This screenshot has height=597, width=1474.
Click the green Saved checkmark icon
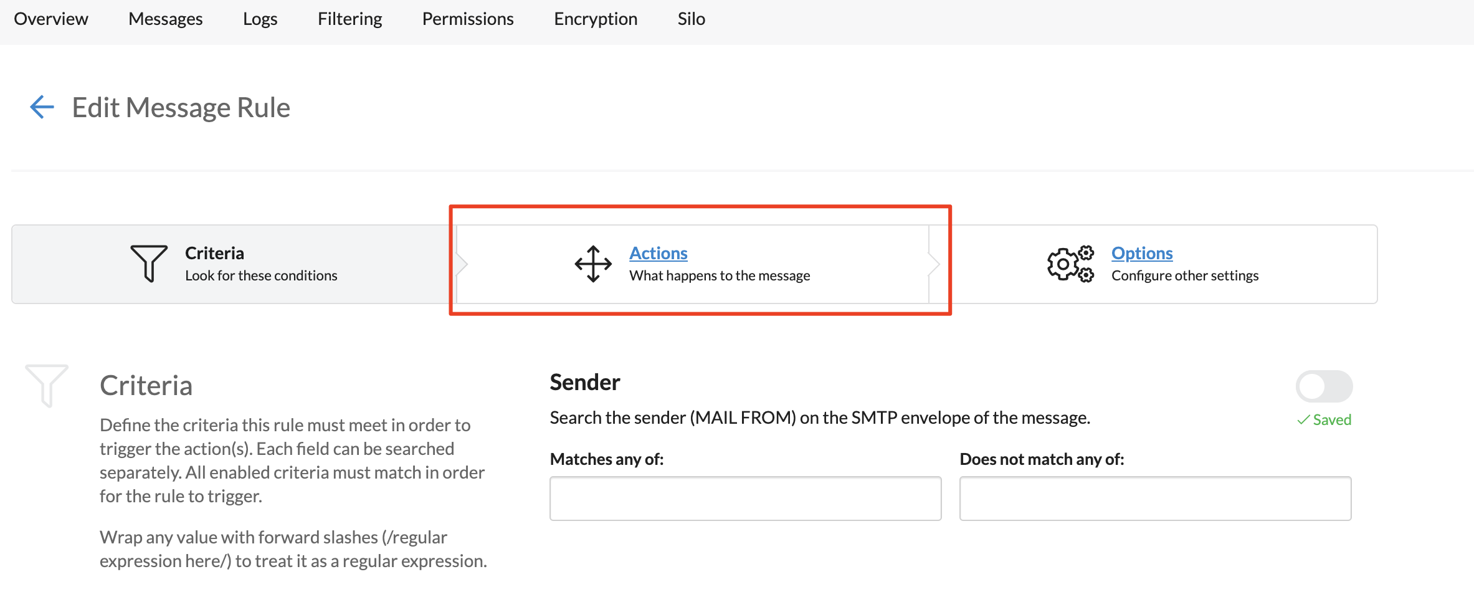point(1303,421)
